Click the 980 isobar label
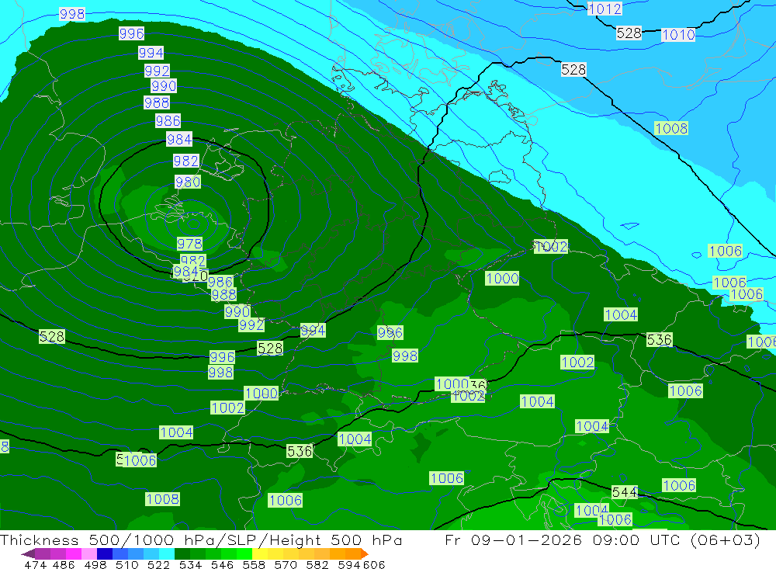Viewport: 776px width, 569px height. click(x=188, y=182)
